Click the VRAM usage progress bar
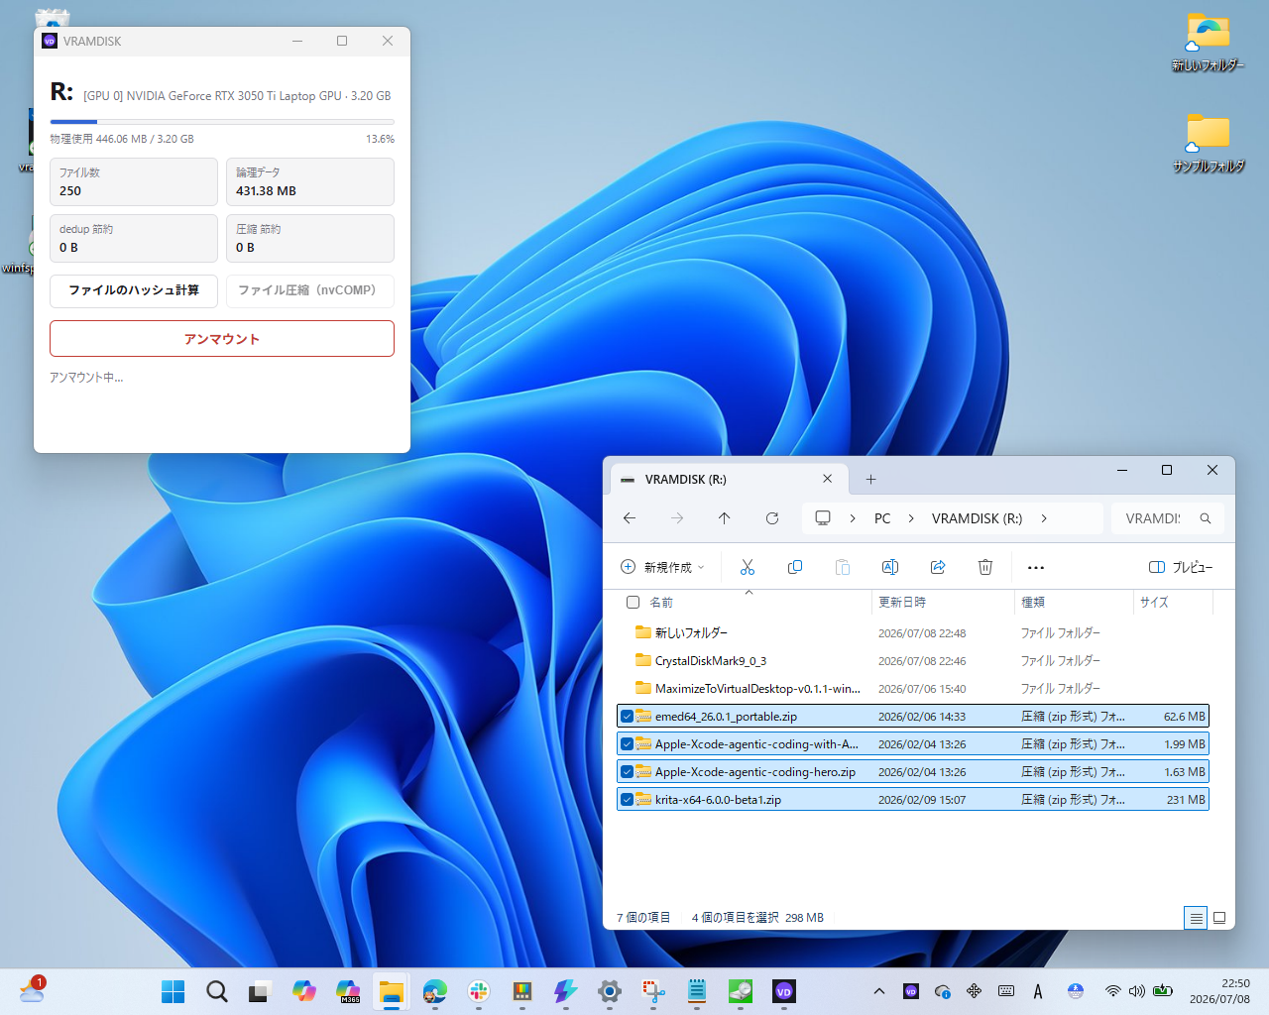This screenshot has width=1269, height=1015. click(x=222, y=122)
